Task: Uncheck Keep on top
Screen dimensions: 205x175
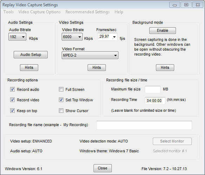Action: point(12,111)
